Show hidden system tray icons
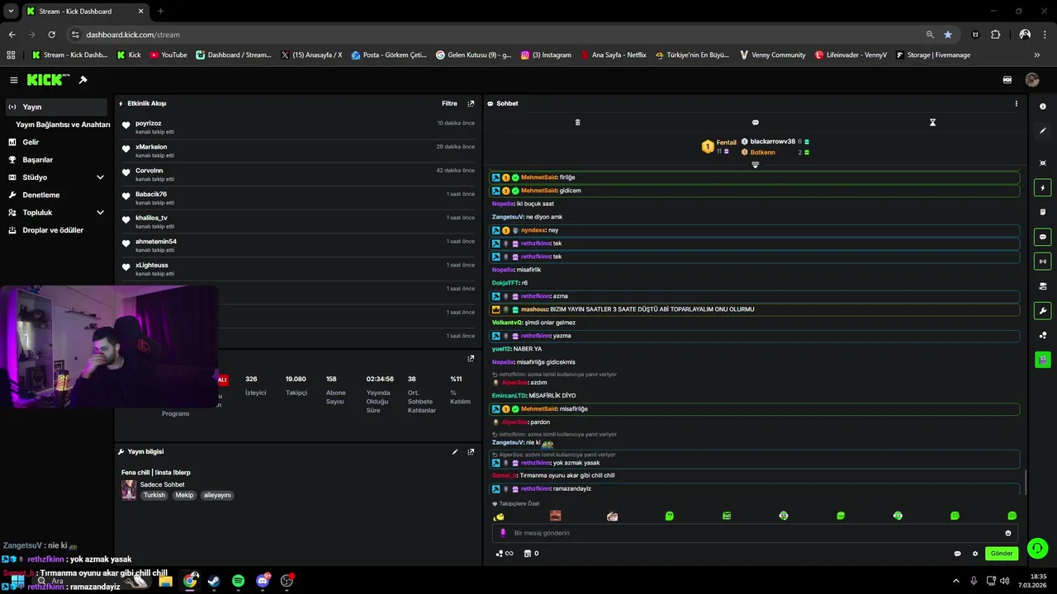The image size is (1057, 594). coord(956,581)
